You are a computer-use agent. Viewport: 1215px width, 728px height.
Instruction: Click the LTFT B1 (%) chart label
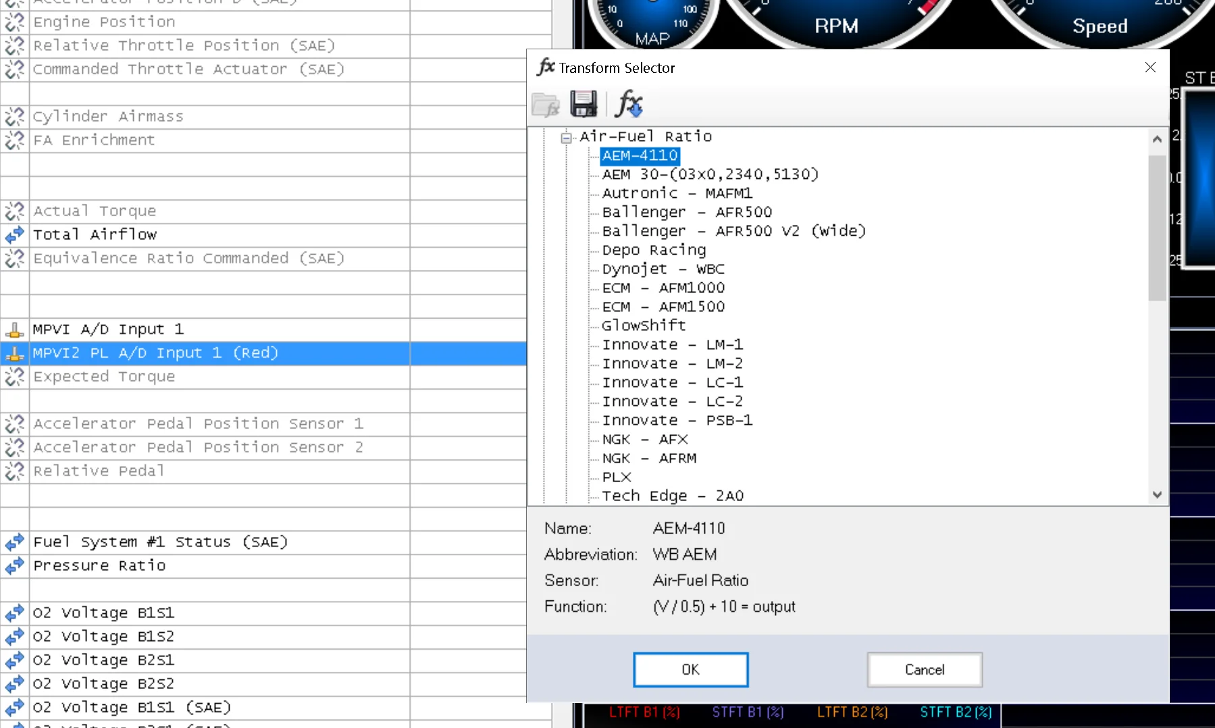[644, 712]
